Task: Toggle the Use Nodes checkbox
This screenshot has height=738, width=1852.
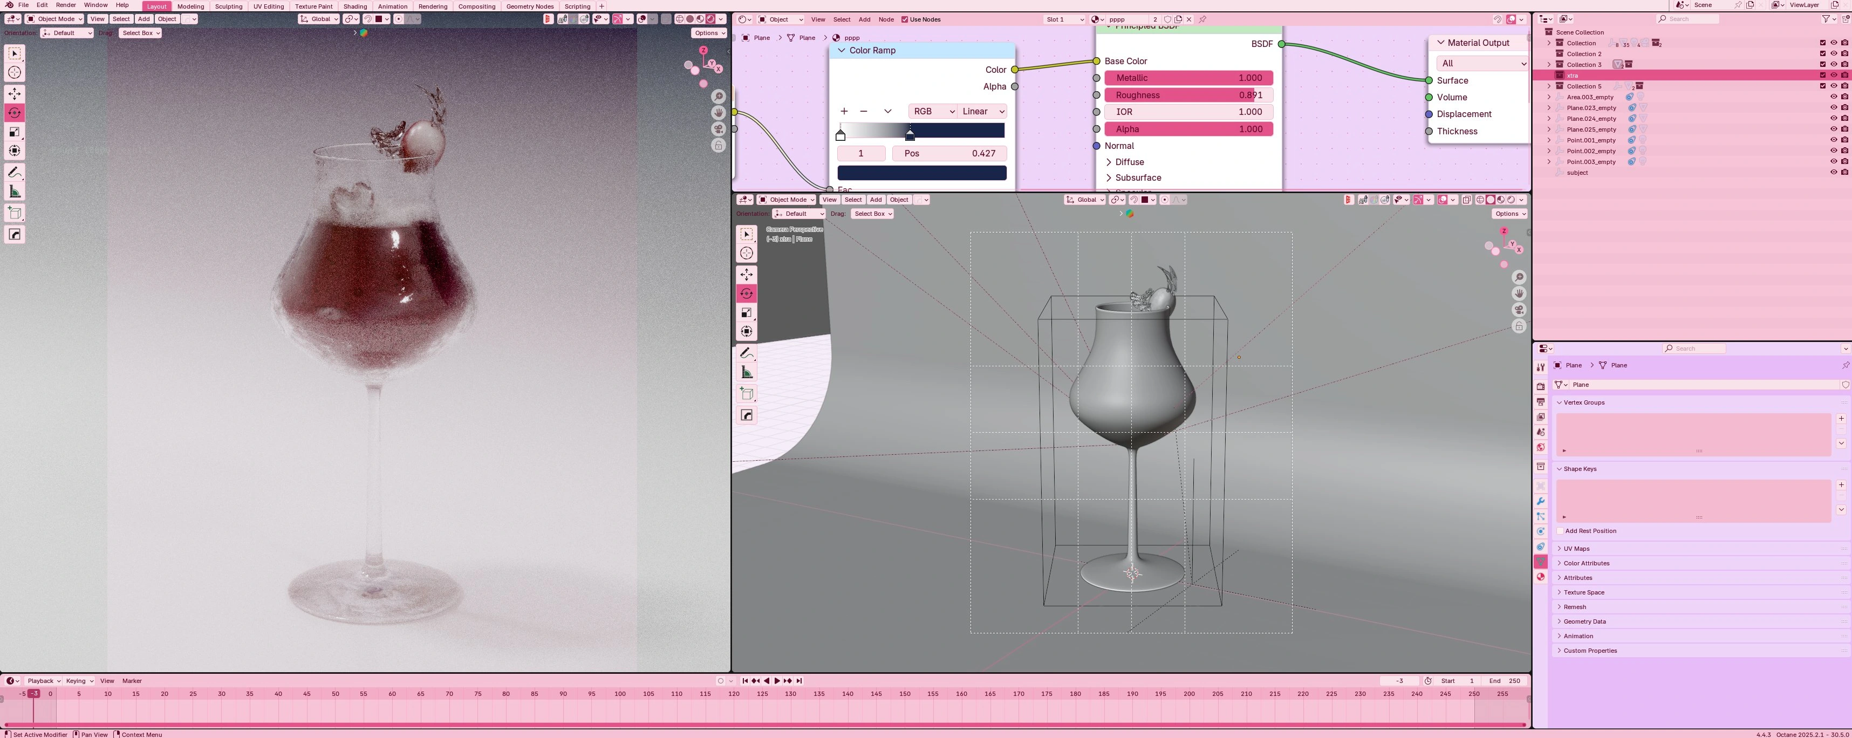Action: (x=905, y=19)
